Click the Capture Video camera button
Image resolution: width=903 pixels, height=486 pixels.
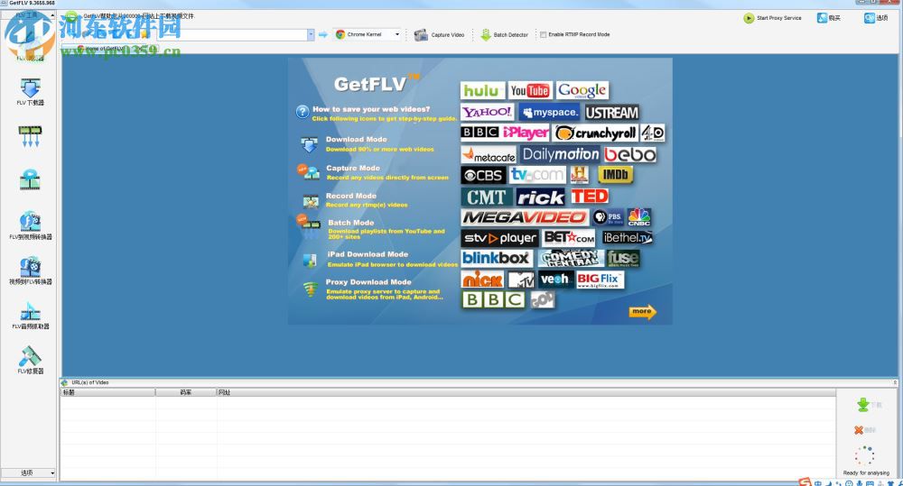pyautogui.click(x=440, y=34)
